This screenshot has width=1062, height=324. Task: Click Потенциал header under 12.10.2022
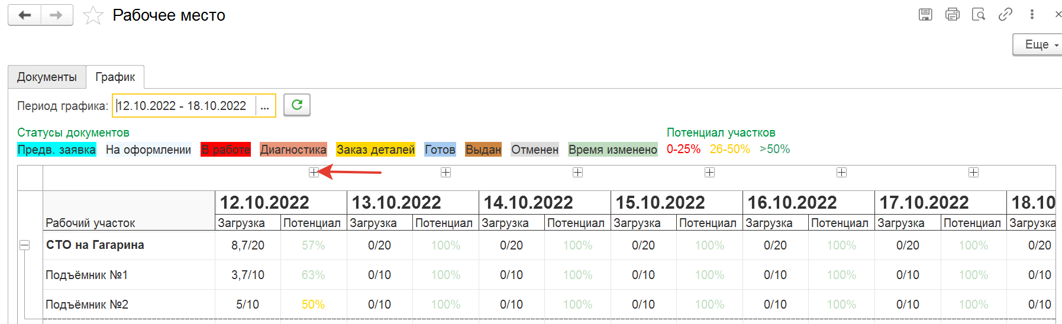pos(312,223)
